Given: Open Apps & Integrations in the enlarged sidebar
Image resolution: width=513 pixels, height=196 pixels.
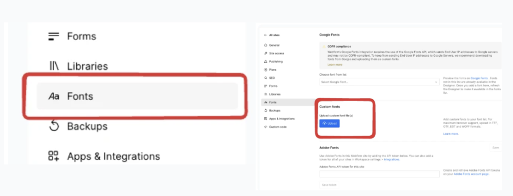Looking at the screenshot, I should (104, 156).
